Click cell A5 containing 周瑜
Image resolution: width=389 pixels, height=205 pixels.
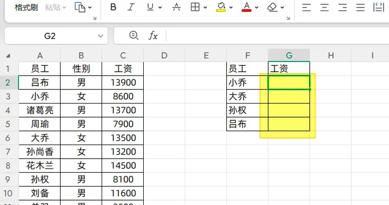click(x=39, y=124)
